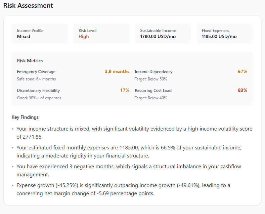Select the Discretionary Flexibility metric label

pyautogui.click(x=38, y=91)
